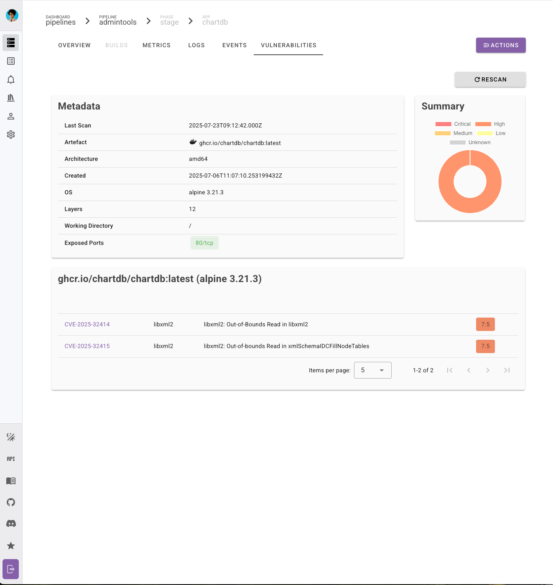The width and height of the screenshot is (553, 585).
Task: Open the user accounts icon in sidebar
Action: click(11, 116)
